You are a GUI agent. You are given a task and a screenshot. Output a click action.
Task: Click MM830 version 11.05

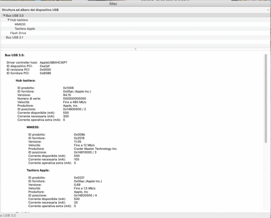click(x=78, y=142)
